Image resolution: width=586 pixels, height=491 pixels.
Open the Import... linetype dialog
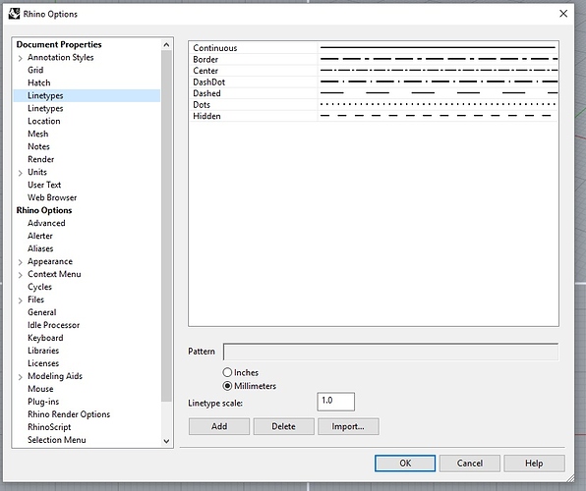348,426
